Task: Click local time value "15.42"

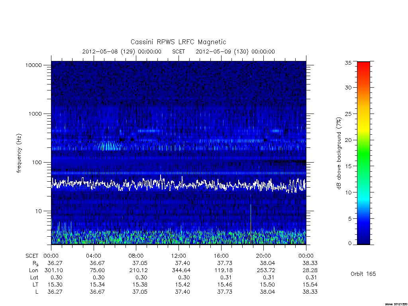Action: click(182, 284)
